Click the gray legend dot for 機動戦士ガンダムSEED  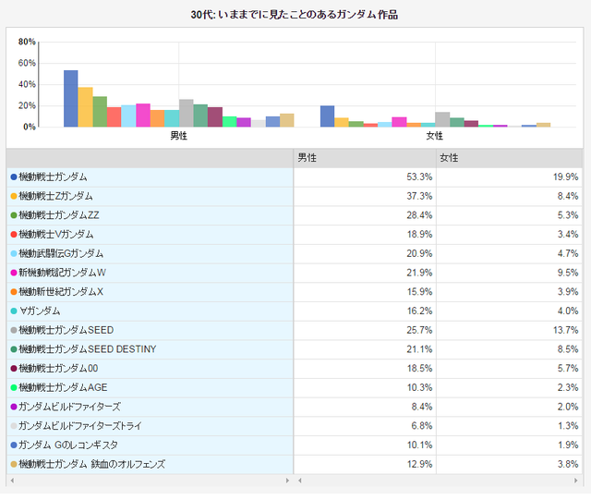13,330
